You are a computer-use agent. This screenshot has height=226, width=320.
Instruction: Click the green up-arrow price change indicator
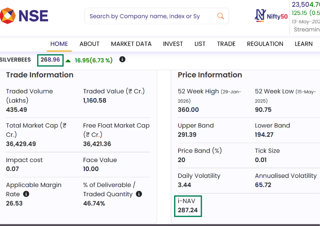click(68, 61)
